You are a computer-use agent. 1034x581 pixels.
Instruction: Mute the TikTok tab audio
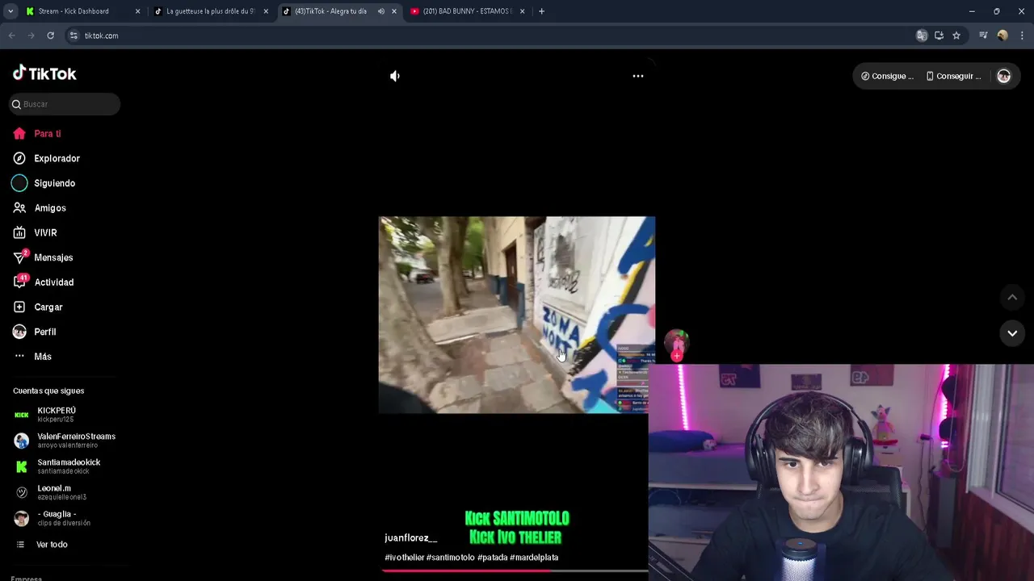380,11
